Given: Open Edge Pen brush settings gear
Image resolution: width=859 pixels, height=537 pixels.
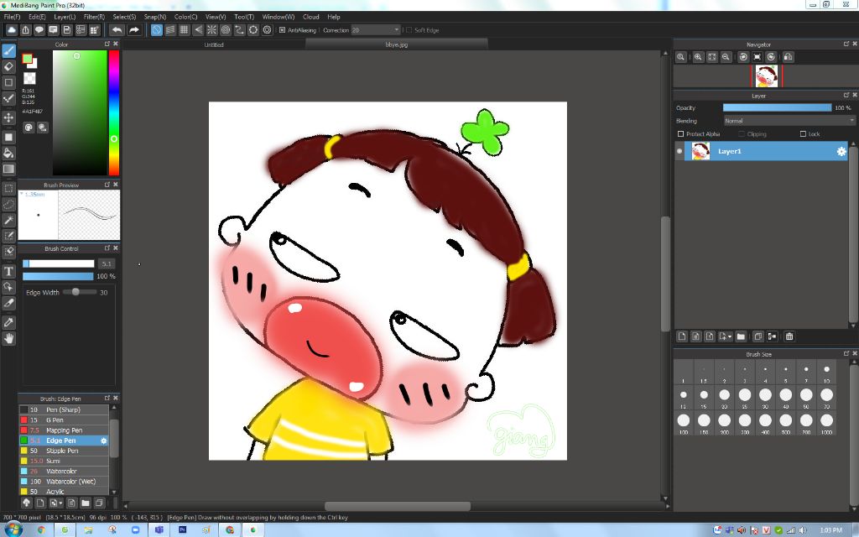Looking at the screenshot, I should coord(104,441).
